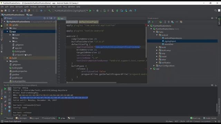Expand the .gradle folder in Project tree
Image resolution: width=221 pixels, height=124 pixels.
[7, 25]
